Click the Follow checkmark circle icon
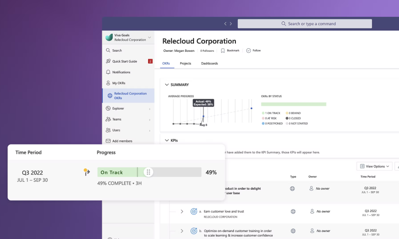The height and width of the screenshot is (239, 399). 248,50
